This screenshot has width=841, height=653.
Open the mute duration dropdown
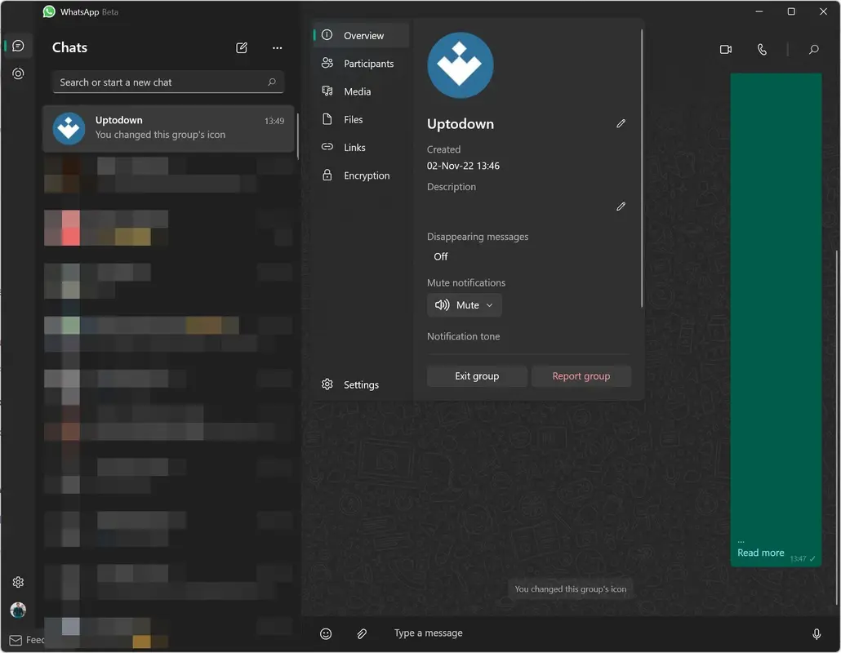[x=489, y=304]
